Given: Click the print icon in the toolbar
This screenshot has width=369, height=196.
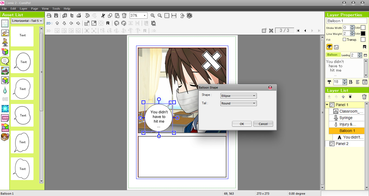Looking at the screenshot, I should click(78, 15).
